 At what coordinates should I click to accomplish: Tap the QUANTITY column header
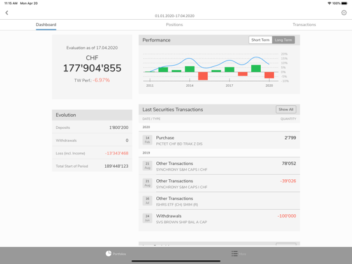tap(288, 119)
